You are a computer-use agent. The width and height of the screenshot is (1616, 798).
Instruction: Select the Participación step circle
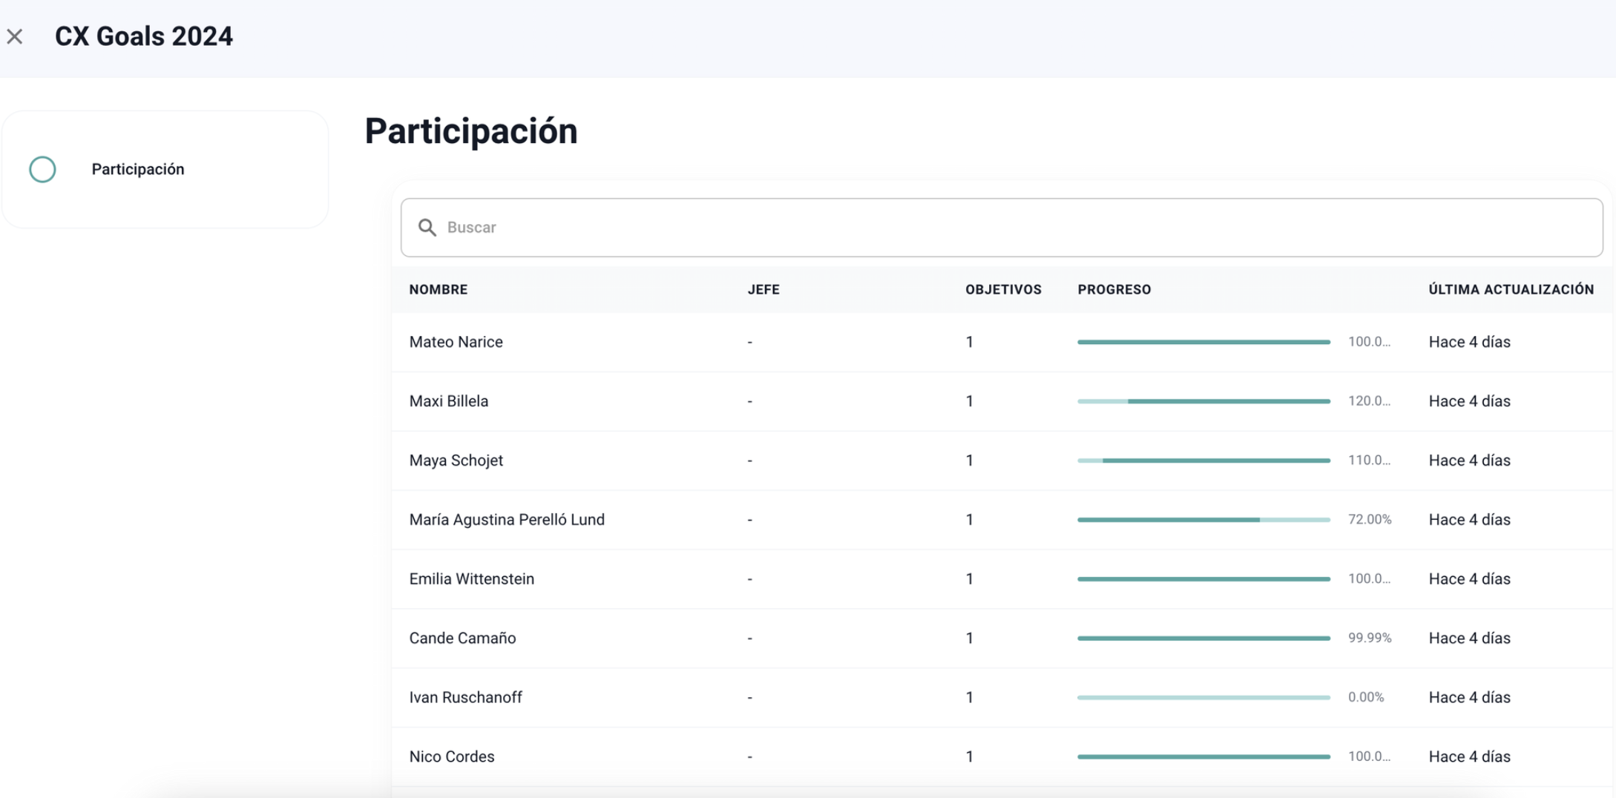(42, 170)
